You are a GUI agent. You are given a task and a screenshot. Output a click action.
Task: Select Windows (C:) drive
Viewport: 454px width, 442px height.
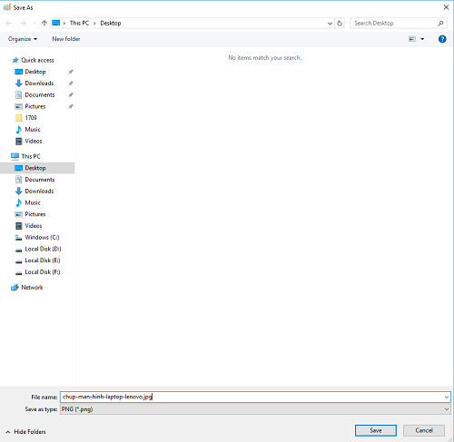(x=42, y=238)
